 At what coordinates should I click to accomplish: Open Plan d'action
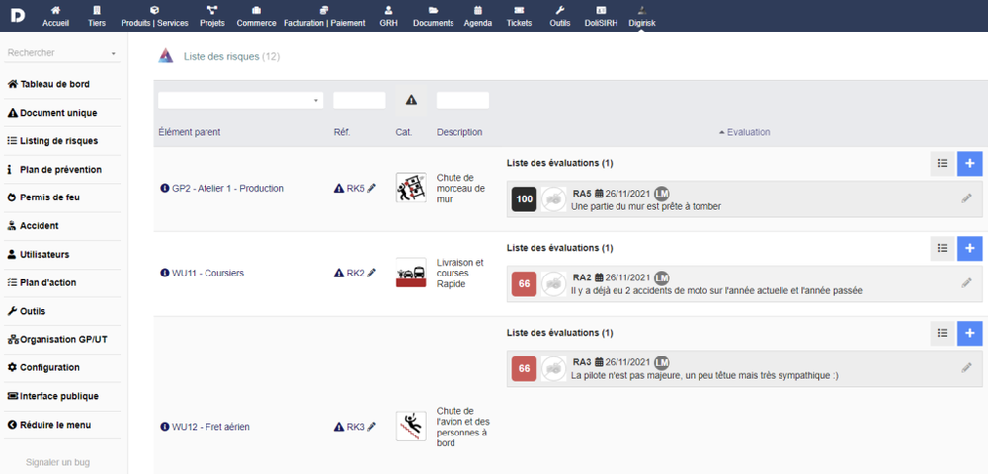pos(41,282)
